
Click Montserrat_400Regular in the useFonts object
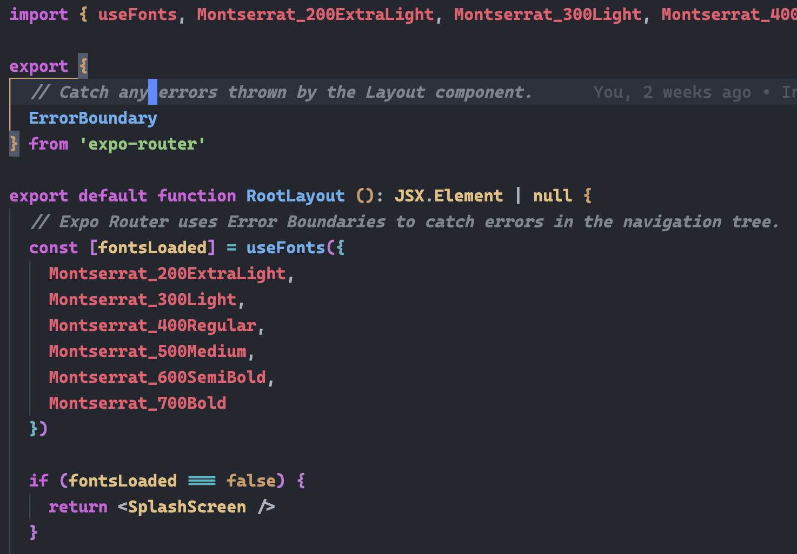[152, 326]
